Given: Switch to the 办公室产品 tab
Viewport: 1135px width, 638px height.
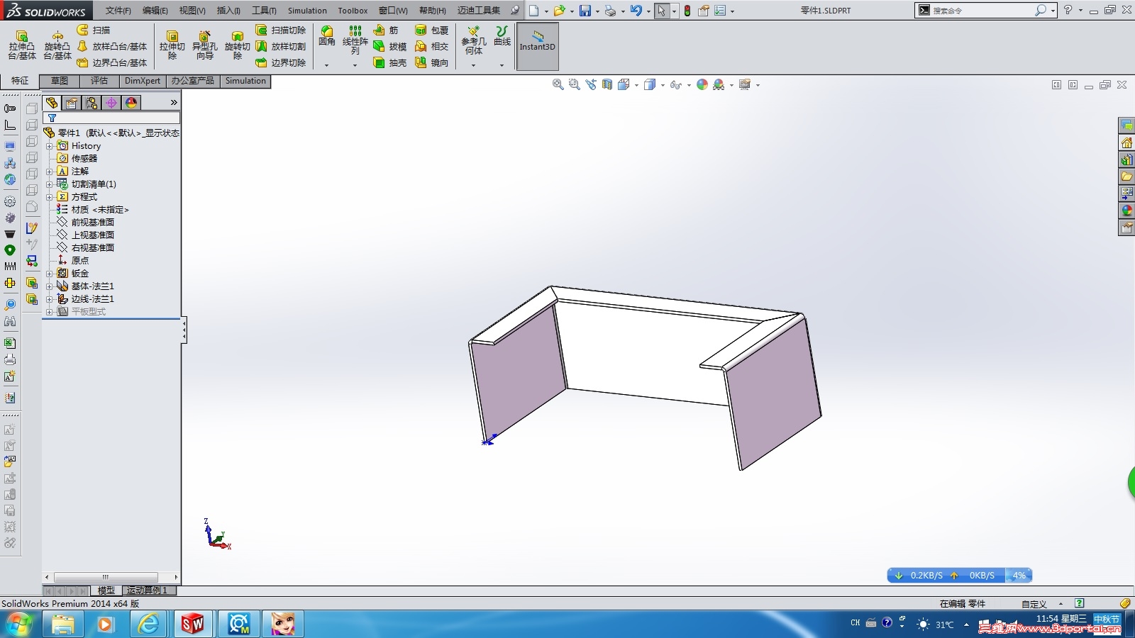Looking at the screenshot, I should click(x=192, y=81).
